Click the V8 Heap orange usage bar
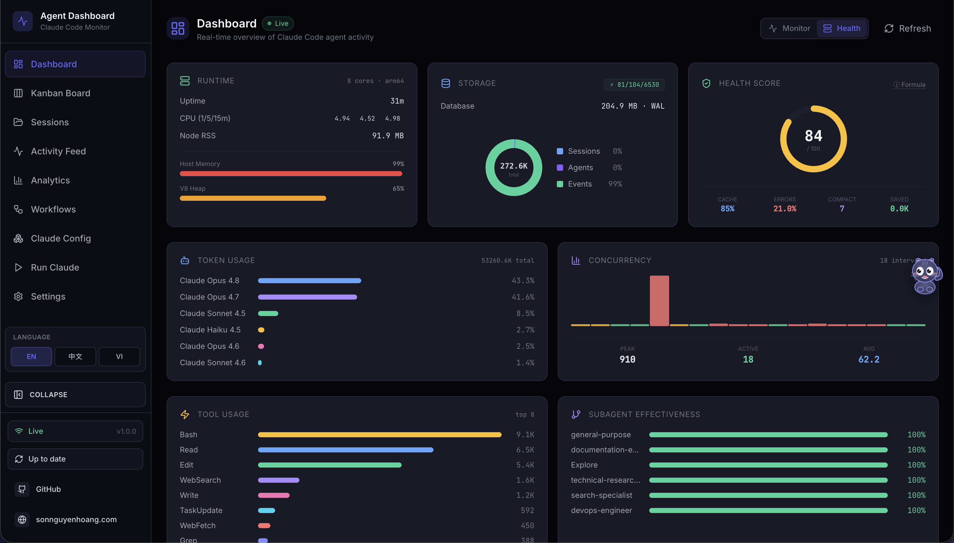 pyautogui.click(x=253, y=198)
